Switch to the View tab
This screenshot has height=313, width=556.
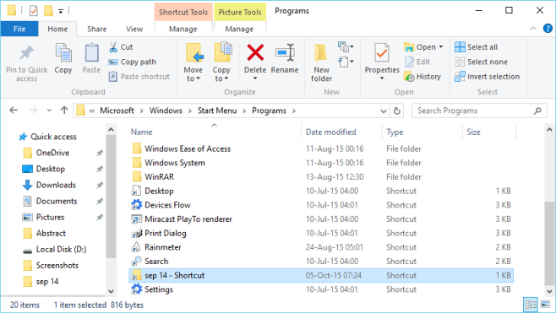tap(134, 29)
